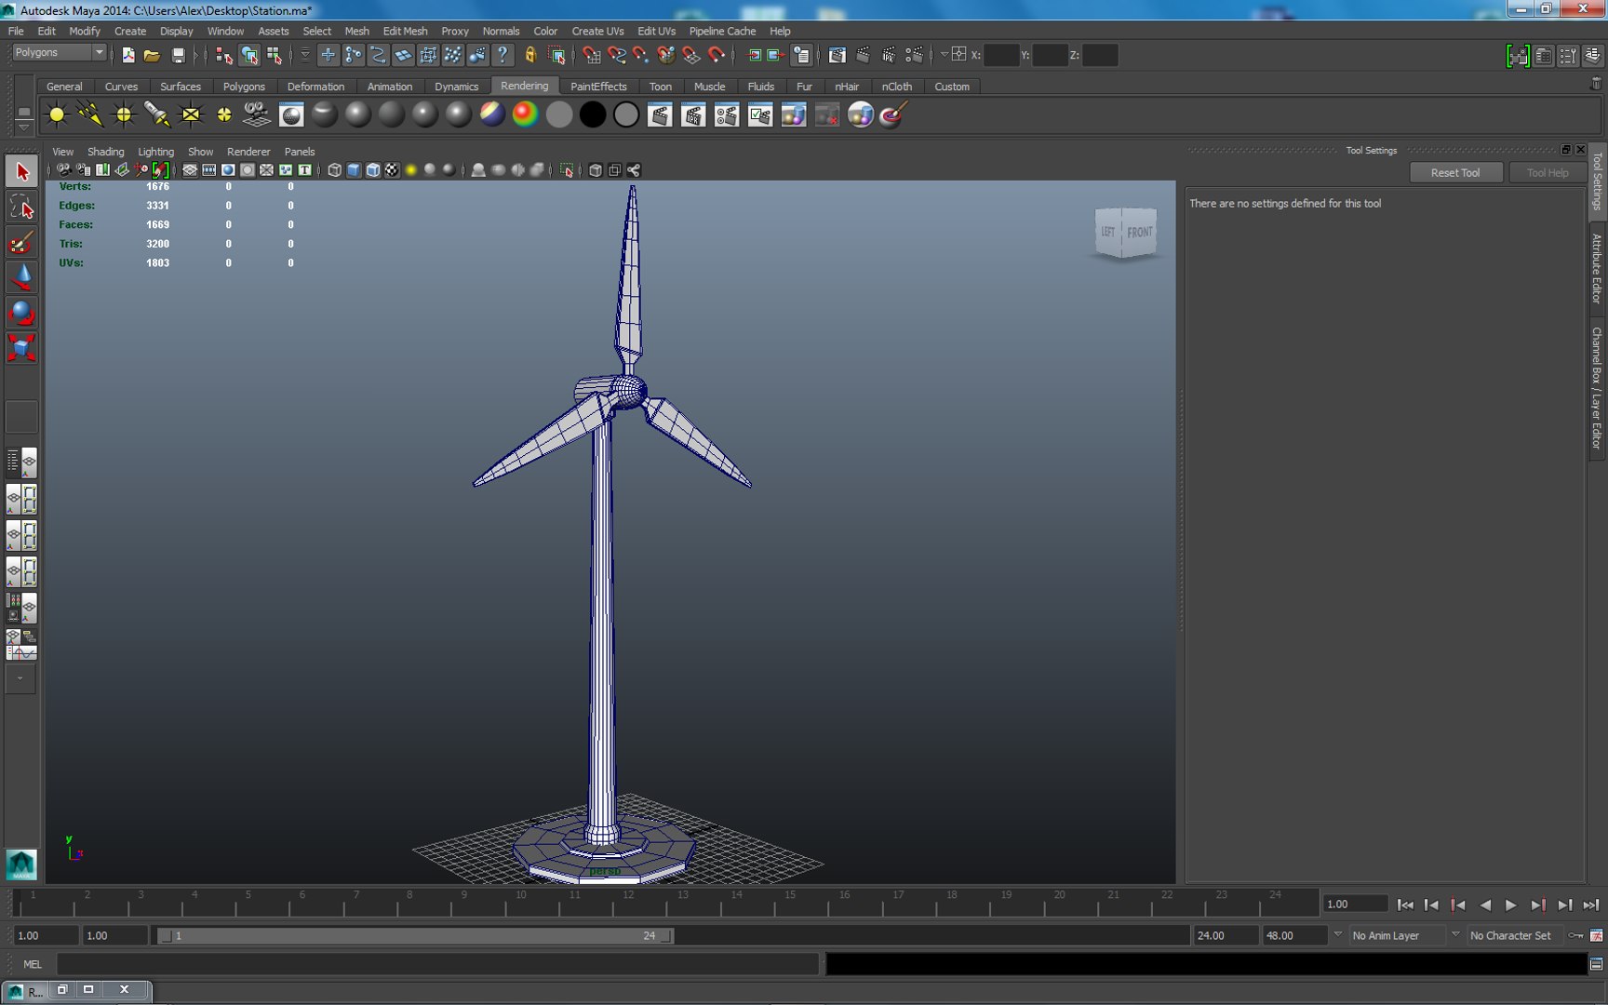1608x1005 pixels.
Task: Create a camera from the Rendering shelf
Action: [x=257, y=114]
